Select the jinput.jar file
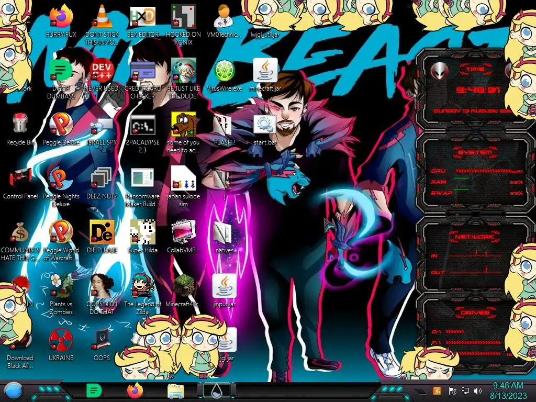 click(x=224, y=286)
